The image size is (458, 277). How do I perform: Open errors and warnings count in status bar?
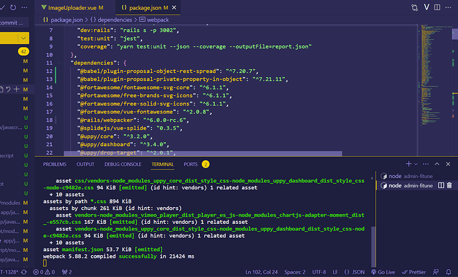click(x=44, y=272)
